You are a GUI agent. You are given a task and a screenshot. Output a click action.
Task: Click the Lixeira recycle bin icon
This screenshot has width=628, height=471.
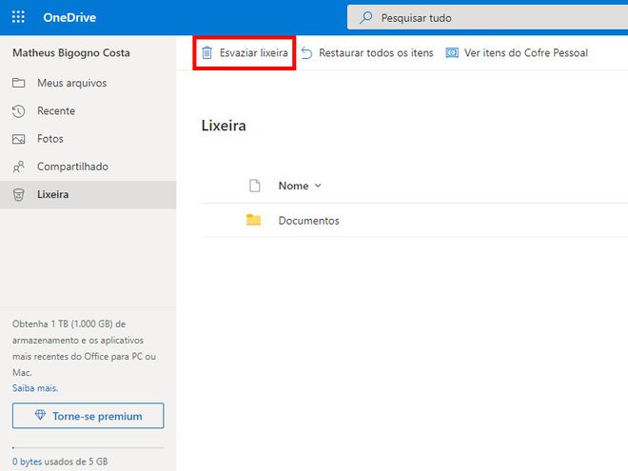point(18,195)
